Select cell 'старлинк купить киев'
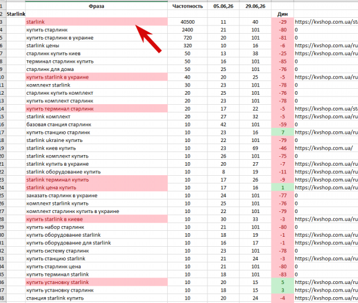This screenshot has height=303, width=358. (97, 54)
